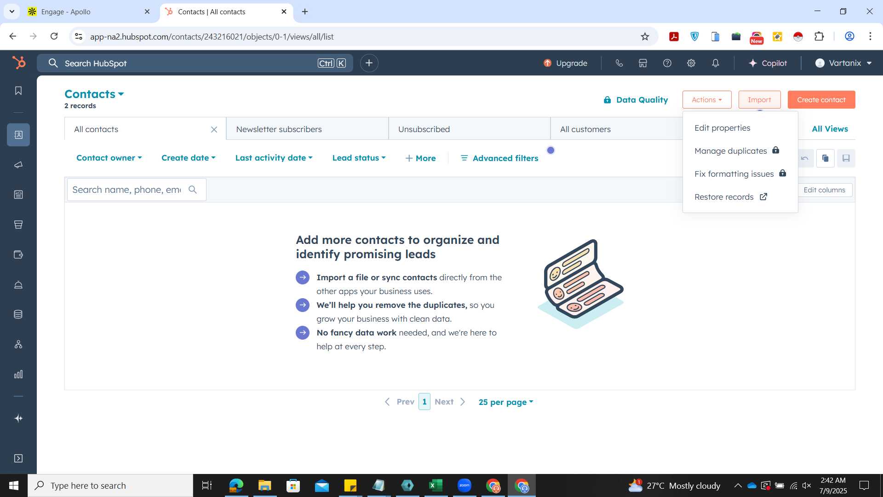Select the CRM contacts sidebar icon
This screenshot has width=883, height=497.
tap(18, 135)
